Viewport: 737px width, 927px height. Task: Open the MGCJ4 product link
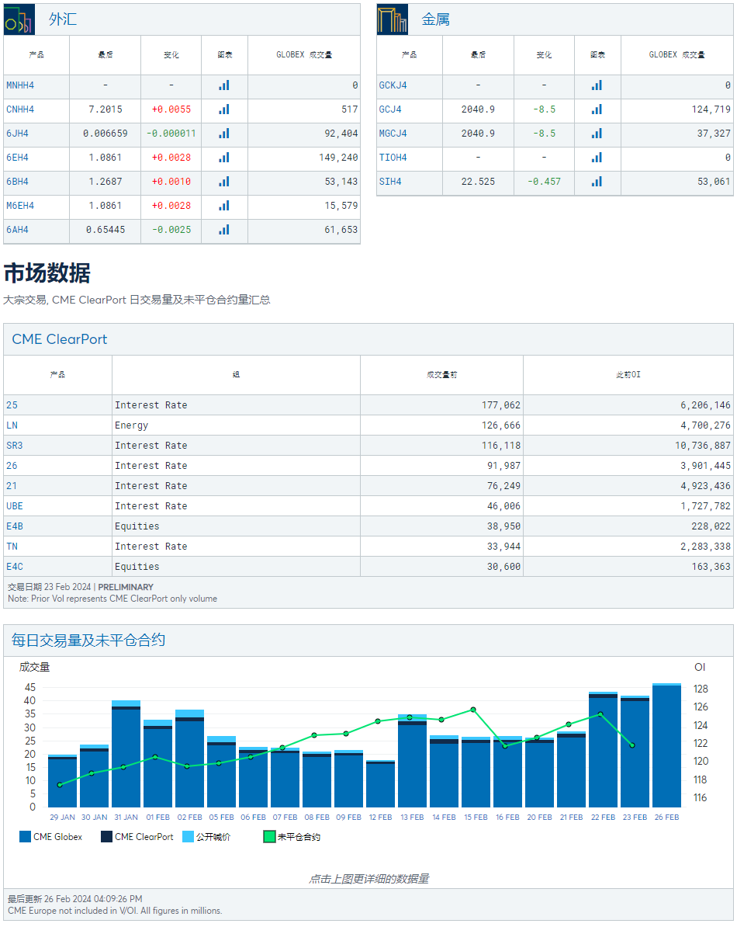tap(393, 134)
